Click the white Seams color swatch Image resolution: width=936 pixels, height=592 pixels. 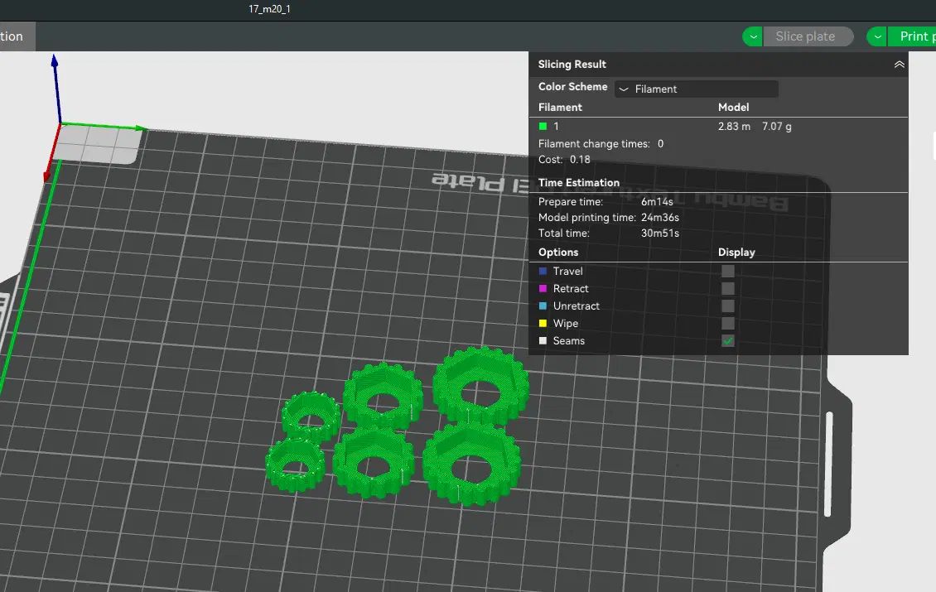(543, 341)
